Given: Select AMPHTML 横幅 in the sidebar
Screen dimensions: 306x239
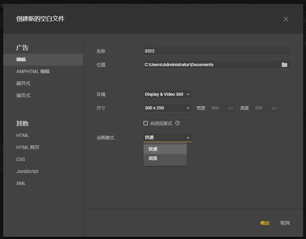Looking at the screenshot, I should coord(33,71).
